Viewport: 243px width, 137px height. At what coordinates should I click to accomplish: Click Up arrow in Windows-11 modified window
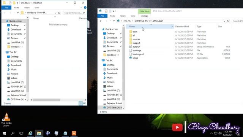[x=18, y=13]
